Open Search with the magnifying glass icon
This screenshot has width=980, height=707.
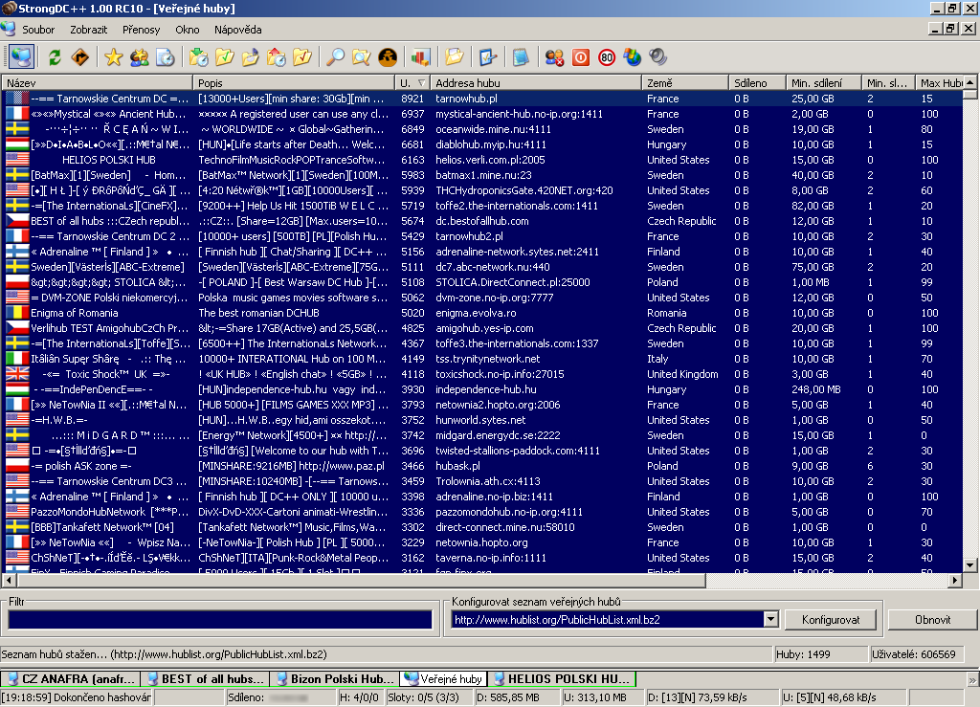pos(336,57)
